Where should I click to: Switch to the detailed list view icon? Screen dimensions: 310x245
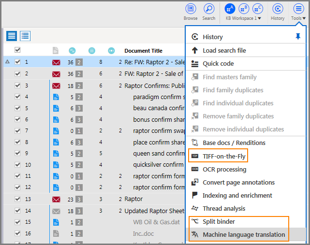[25, 36]
